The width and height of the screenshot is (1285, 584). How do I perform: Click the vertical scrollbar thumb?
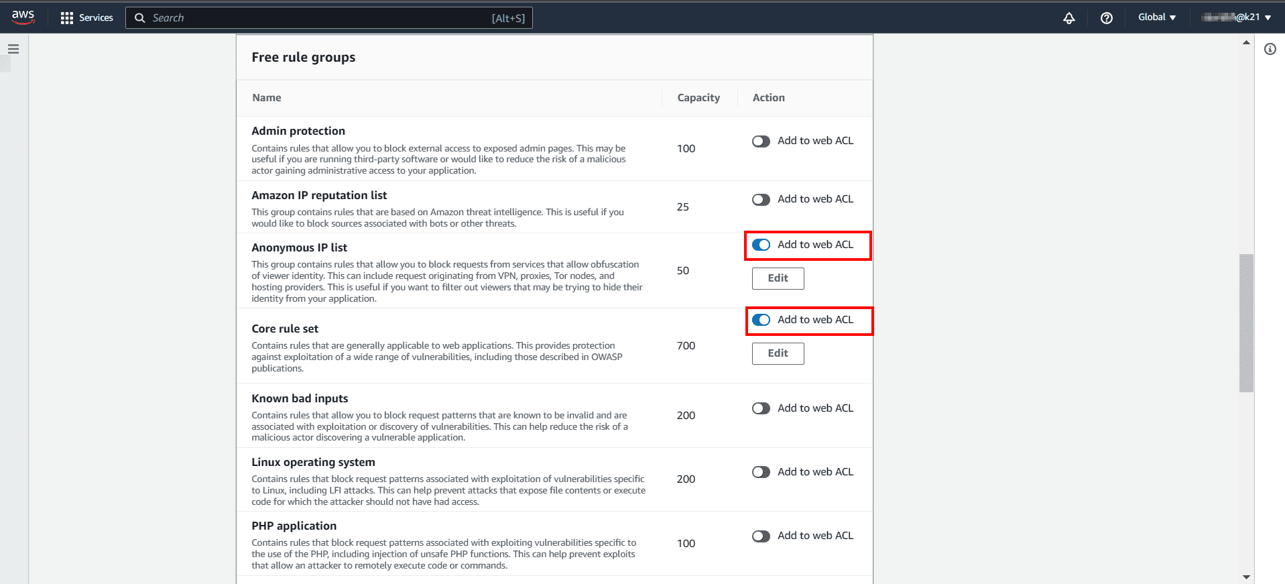[x=1246, y=323]
